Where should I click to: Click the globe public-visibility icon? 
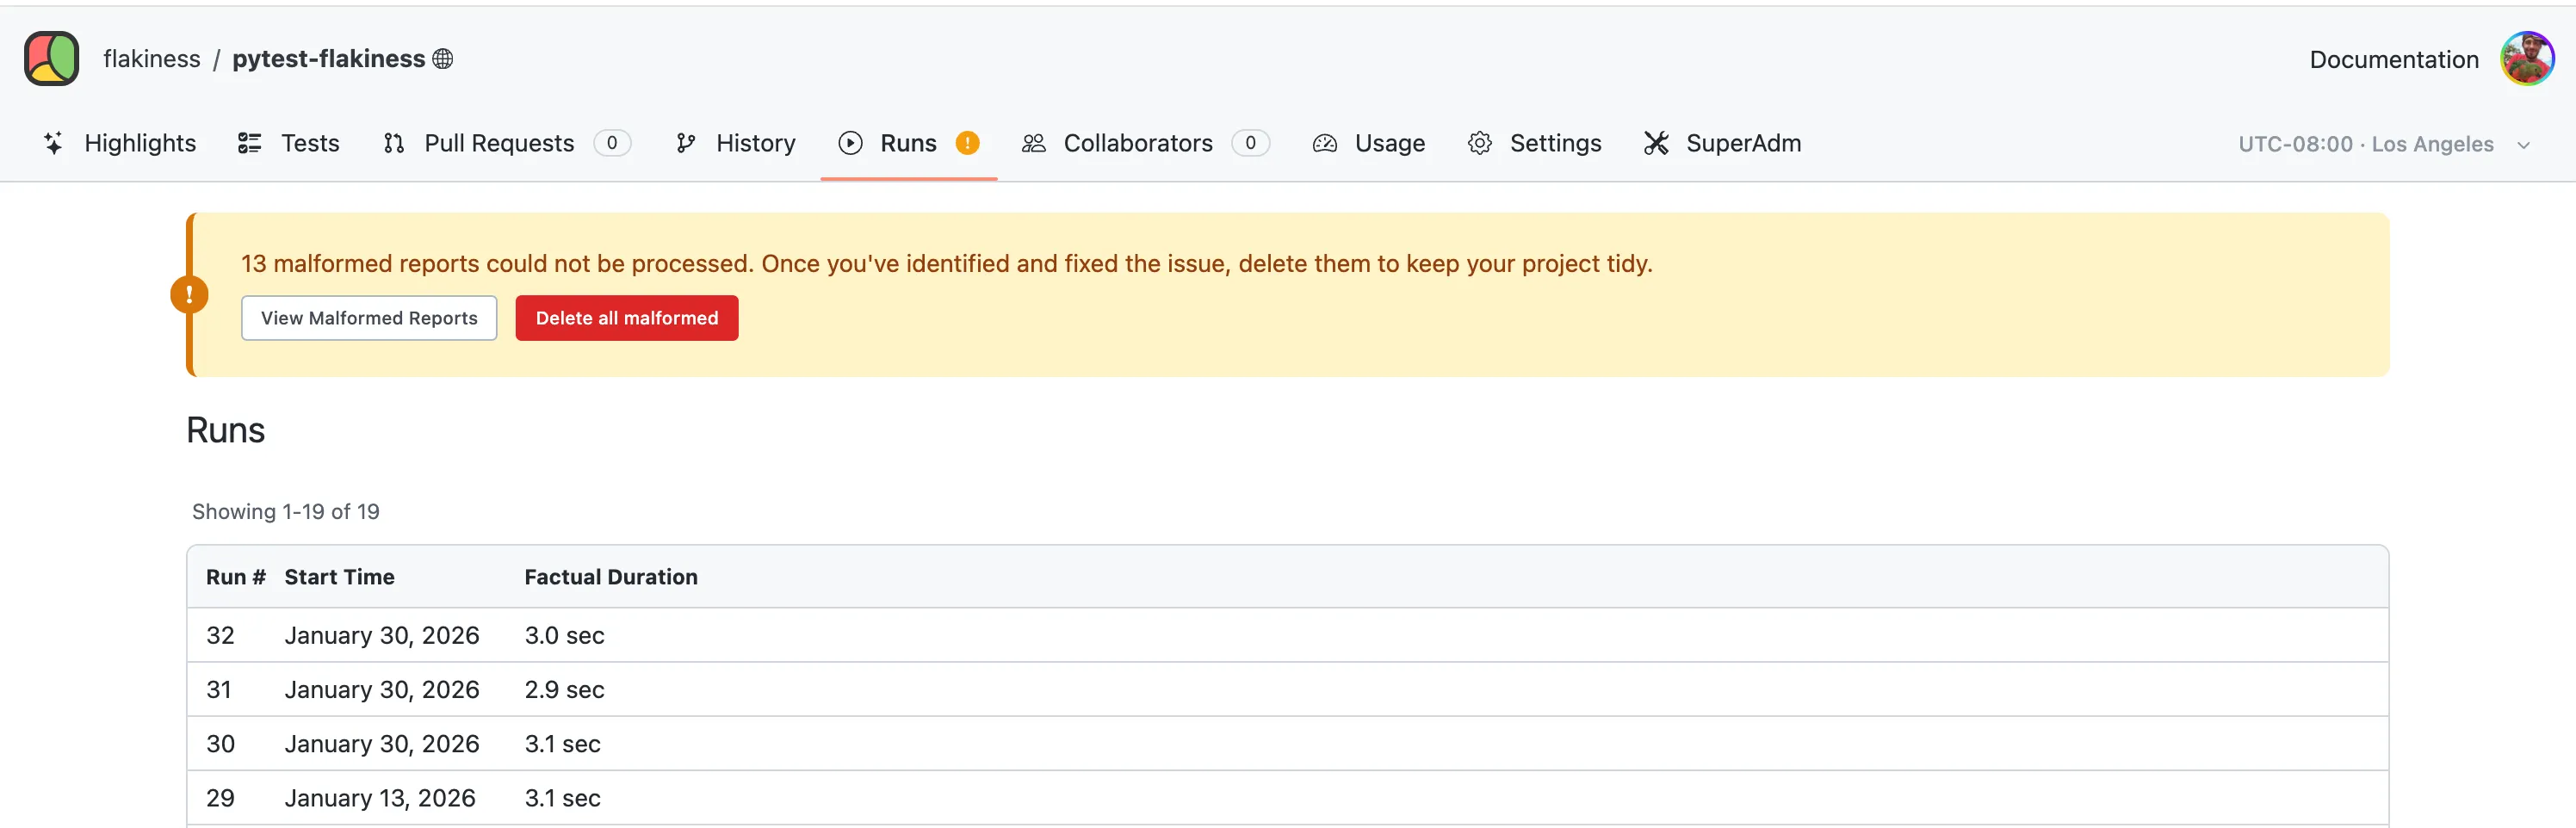[443, 59]
